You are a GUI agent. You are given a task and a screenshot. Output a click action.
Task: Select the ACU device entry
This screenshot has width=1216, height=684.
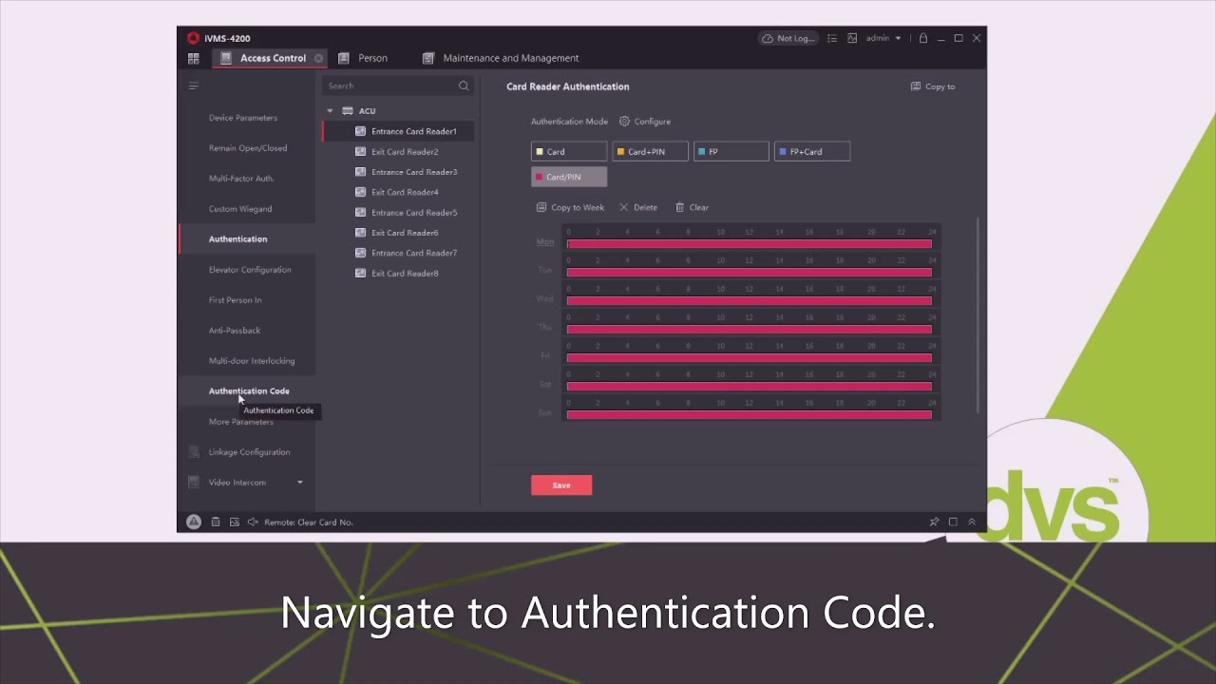pyautogui.click(x=359, y=111)
